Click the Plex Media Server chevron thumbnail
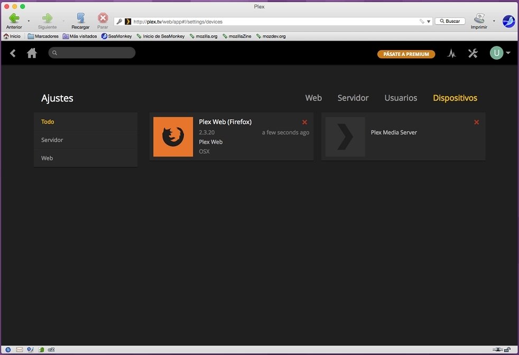519x355 pixels. [345, 137]
